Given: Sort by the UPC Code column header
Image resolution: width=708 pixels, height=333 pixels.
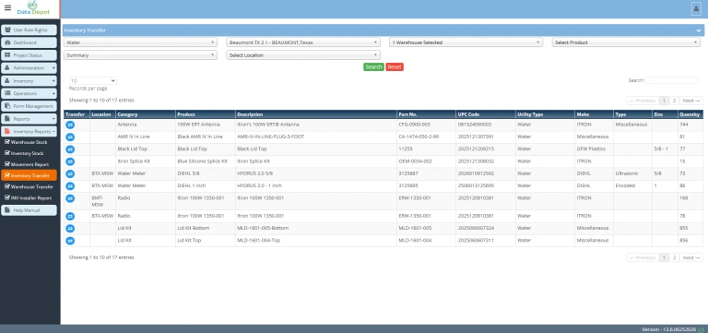Looking at the screenshot, I should pos(486,114).
